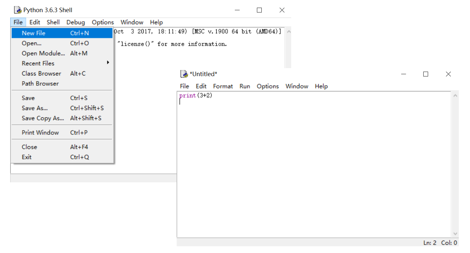This screenshot has height=253, width=470.
Task: Open Window menu in Untitled editor
Action: click(x=297, y=86)
